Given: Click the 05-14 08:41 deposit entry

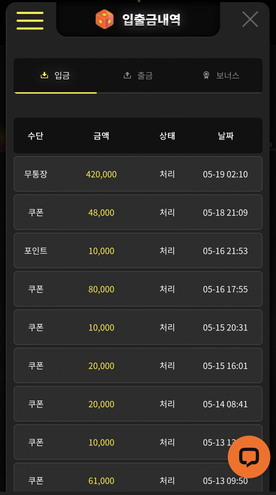Looking at the screenshot, I should coord(138,404).
